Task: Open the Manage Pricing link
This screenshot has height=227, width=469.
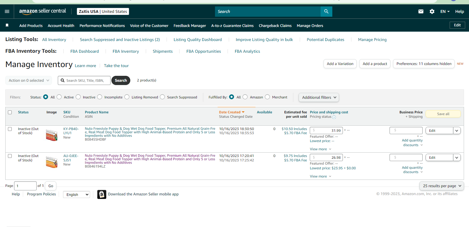Action: 372,40
